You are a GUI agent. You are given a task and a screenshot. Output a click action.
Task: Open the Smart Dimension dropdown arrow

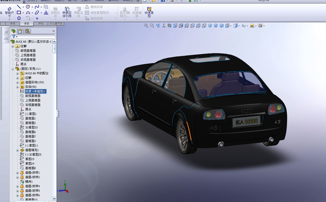9,19
